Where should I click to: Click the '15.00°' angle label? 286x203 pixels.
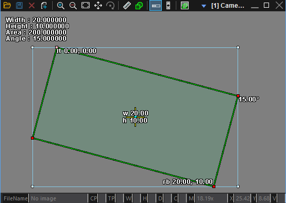249,99
